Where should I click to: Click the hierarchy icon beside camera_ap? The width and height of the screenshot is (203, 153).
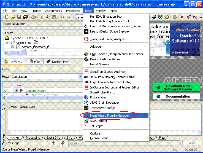36,42
